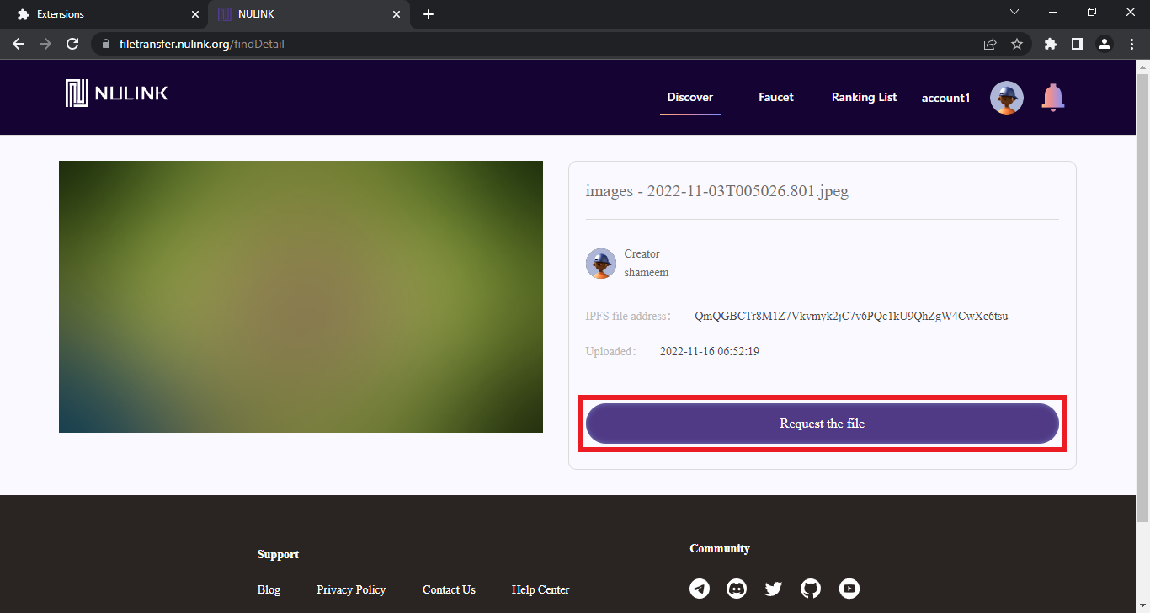1150x613 pixels.
Task: Toggle the browser side panel
Action: coord(1077,44)
